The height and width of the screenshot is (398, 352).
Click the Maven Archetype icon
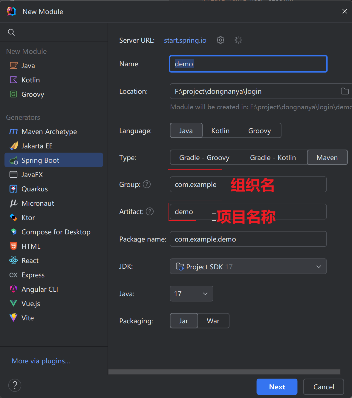[13, 131]
